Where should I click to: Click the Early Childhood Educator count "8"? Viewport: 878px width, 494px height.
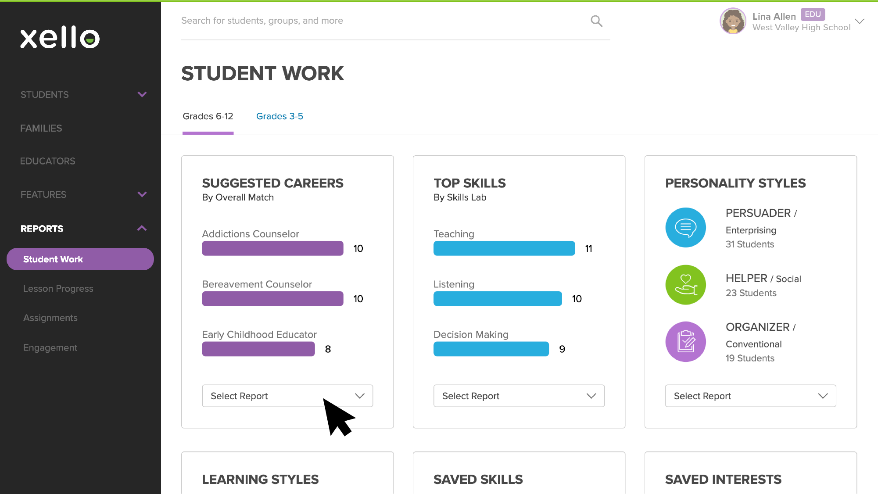click(328, 349)
